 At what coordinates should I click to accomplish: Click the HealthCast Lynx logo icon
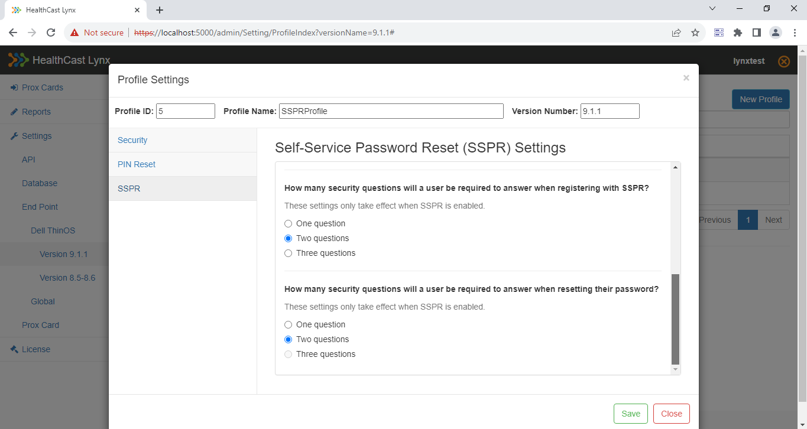[18, 60]
